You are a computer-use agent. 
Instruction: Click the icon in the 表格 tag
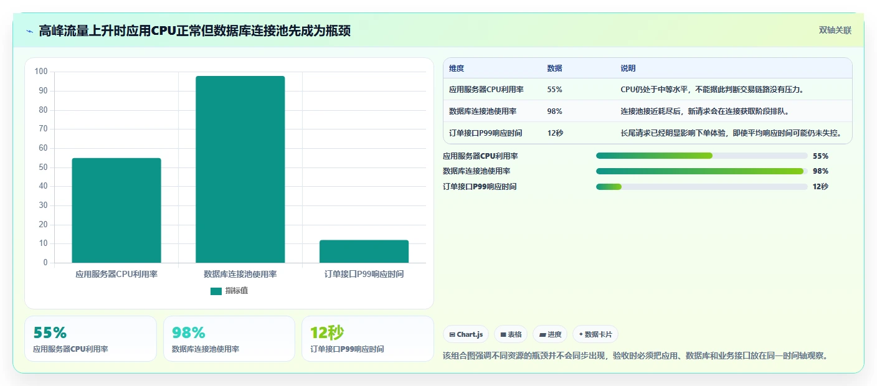503,335
